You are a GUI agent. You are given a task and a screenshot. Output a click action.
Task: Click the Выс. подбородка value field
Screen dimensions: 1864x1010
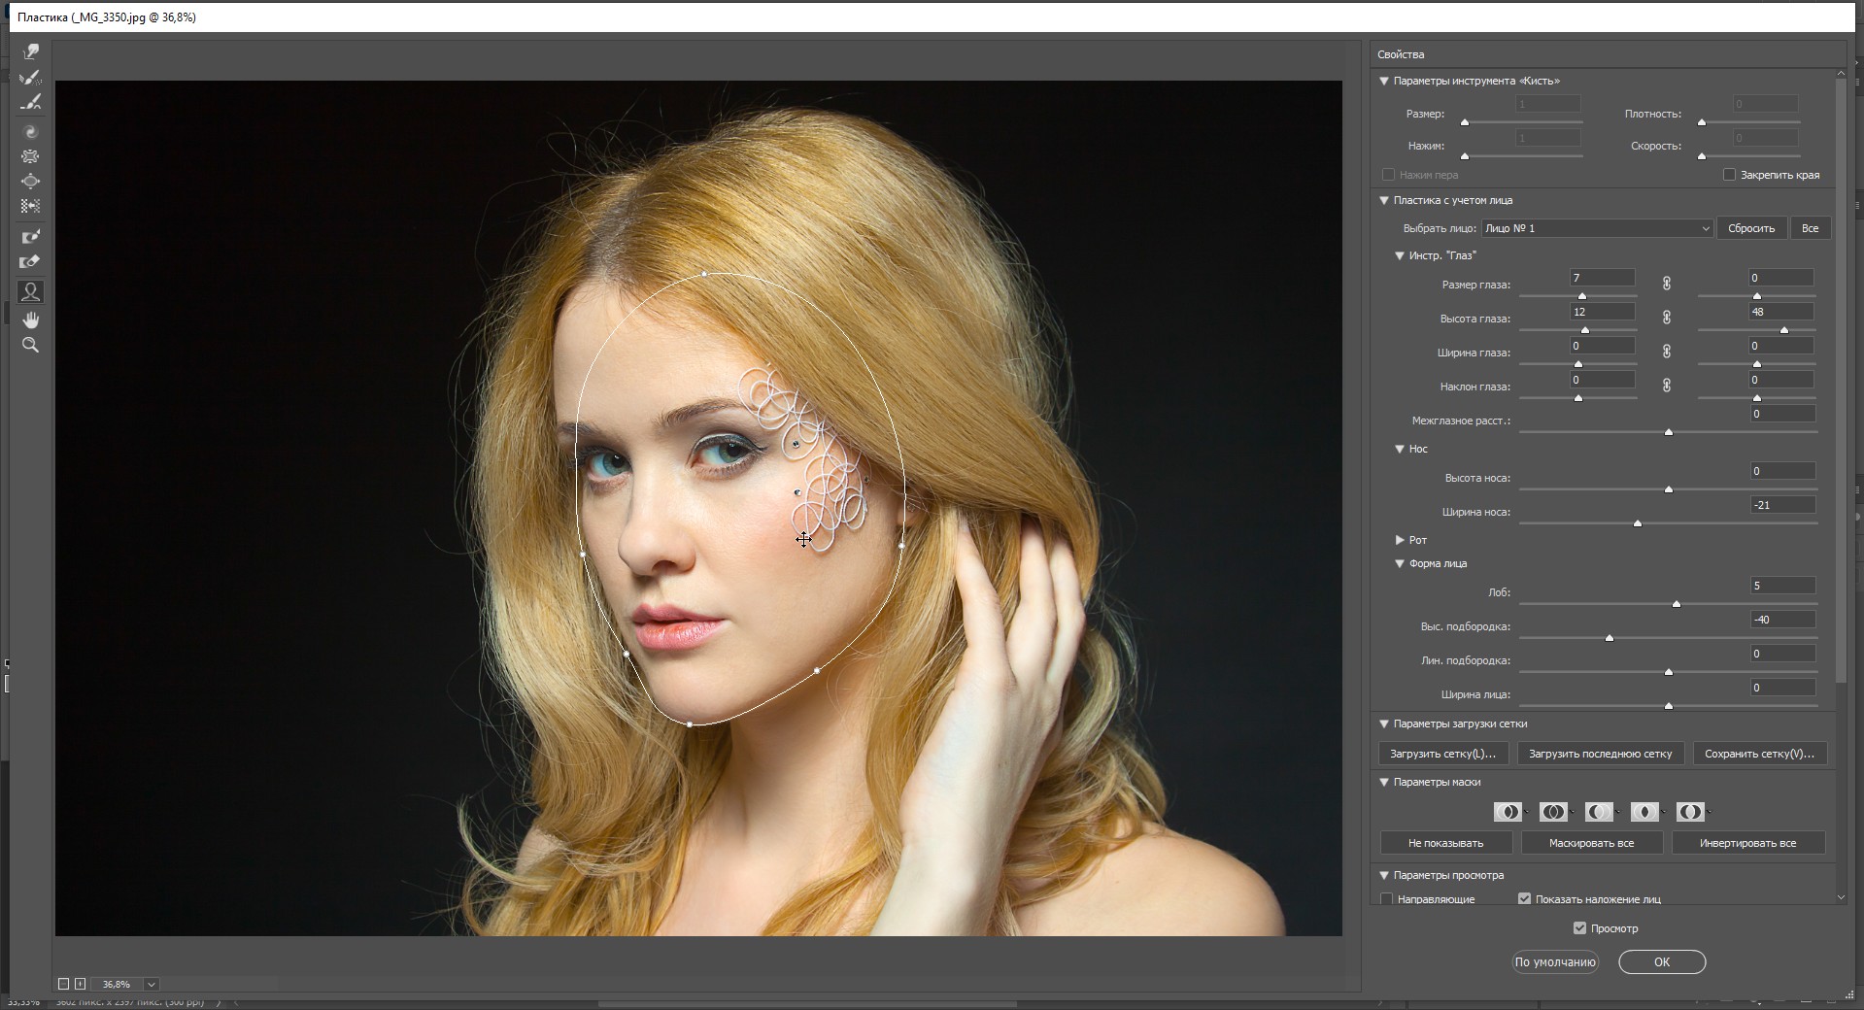[1781, 620]
